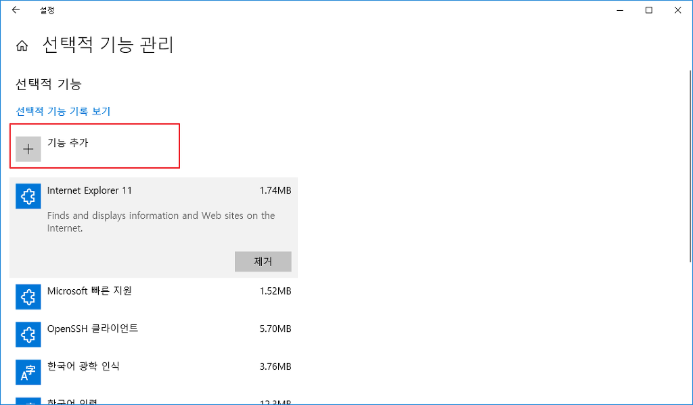
Task: Expand the Microsoft 빠른 지원 name entry
Action: (x=90, y=291)
